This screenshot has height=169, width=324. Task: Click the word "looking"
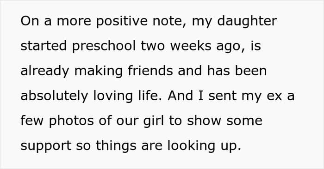click(191, 146)
